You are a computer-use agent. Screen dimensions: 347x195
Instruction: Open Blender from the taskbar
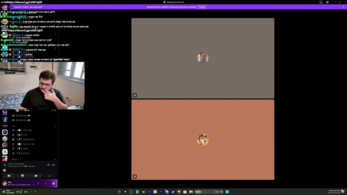(143, 192)
